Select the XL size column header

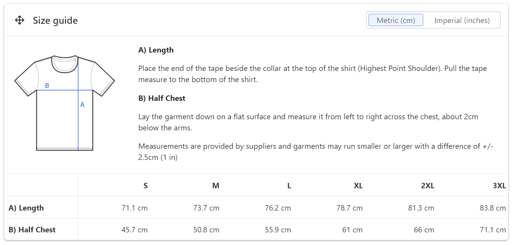click(x=358, y=186)
